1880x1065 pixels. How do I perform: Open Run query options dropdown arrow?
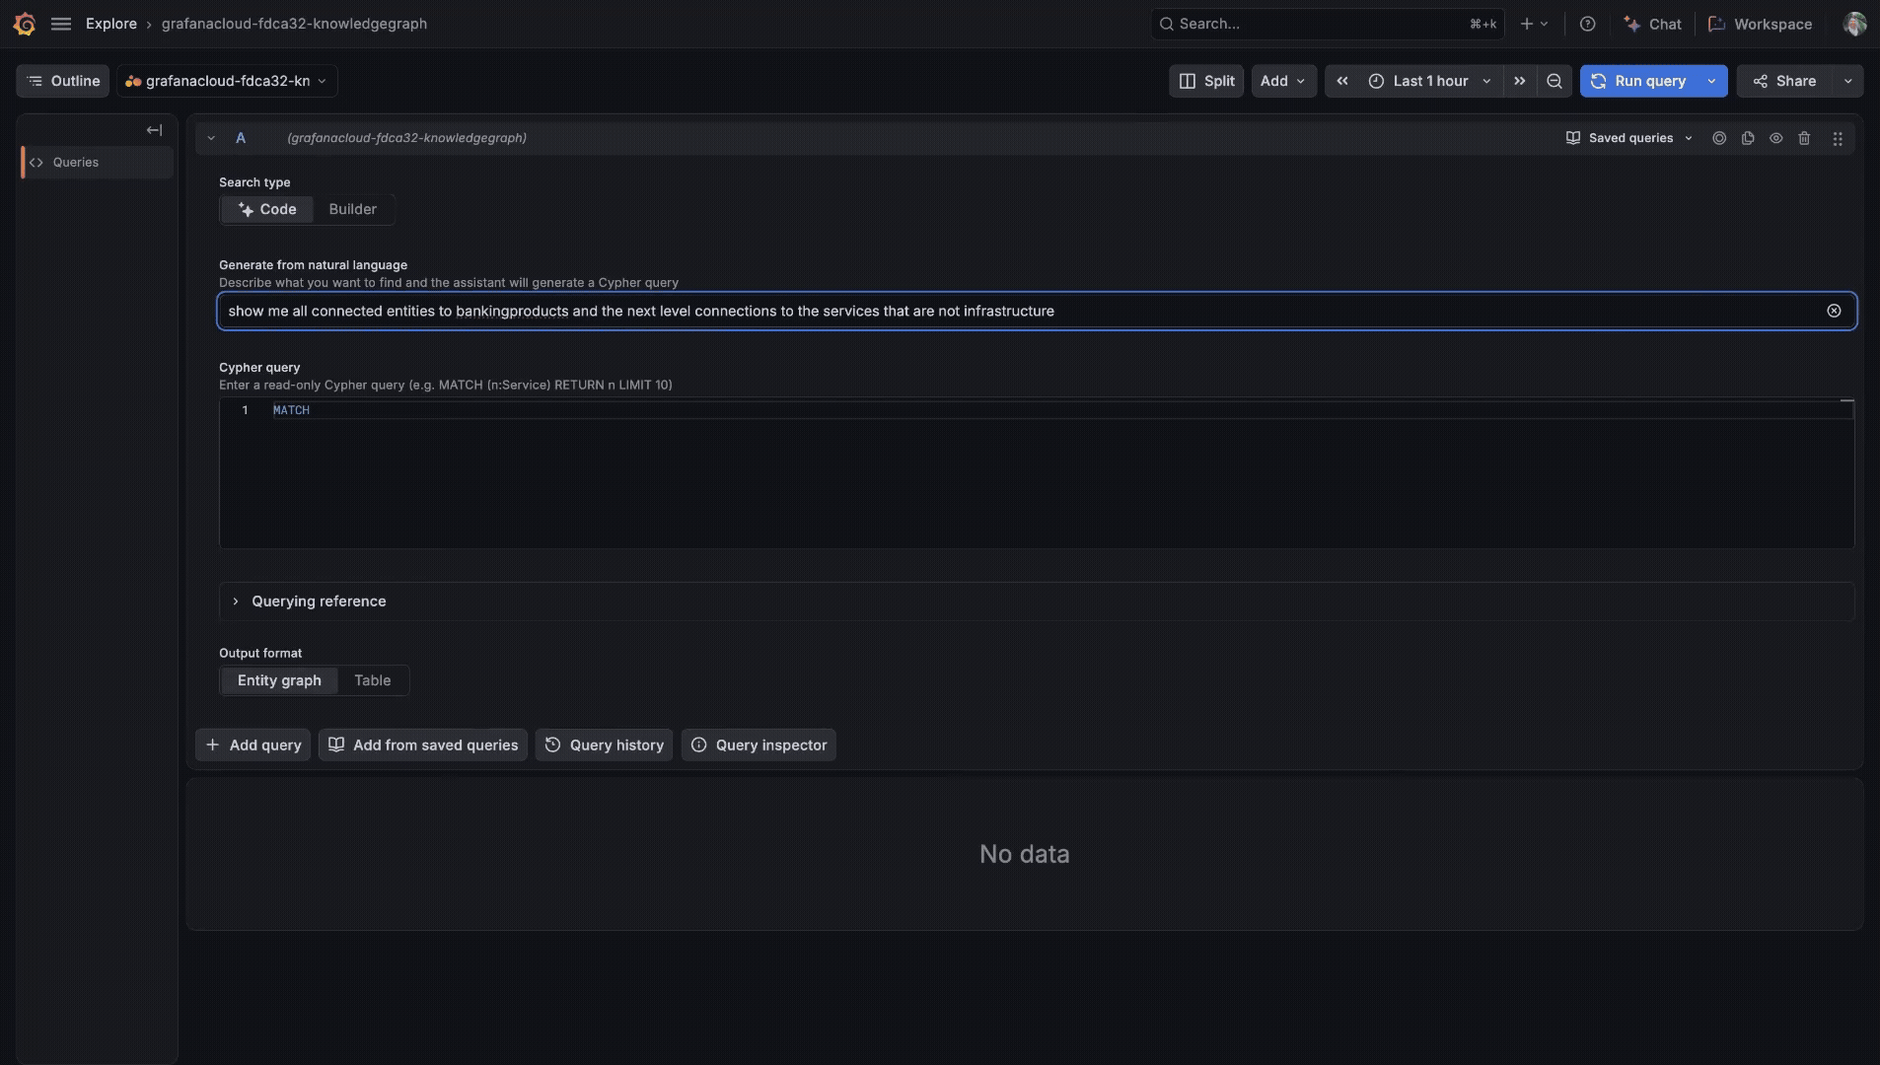1711,81
